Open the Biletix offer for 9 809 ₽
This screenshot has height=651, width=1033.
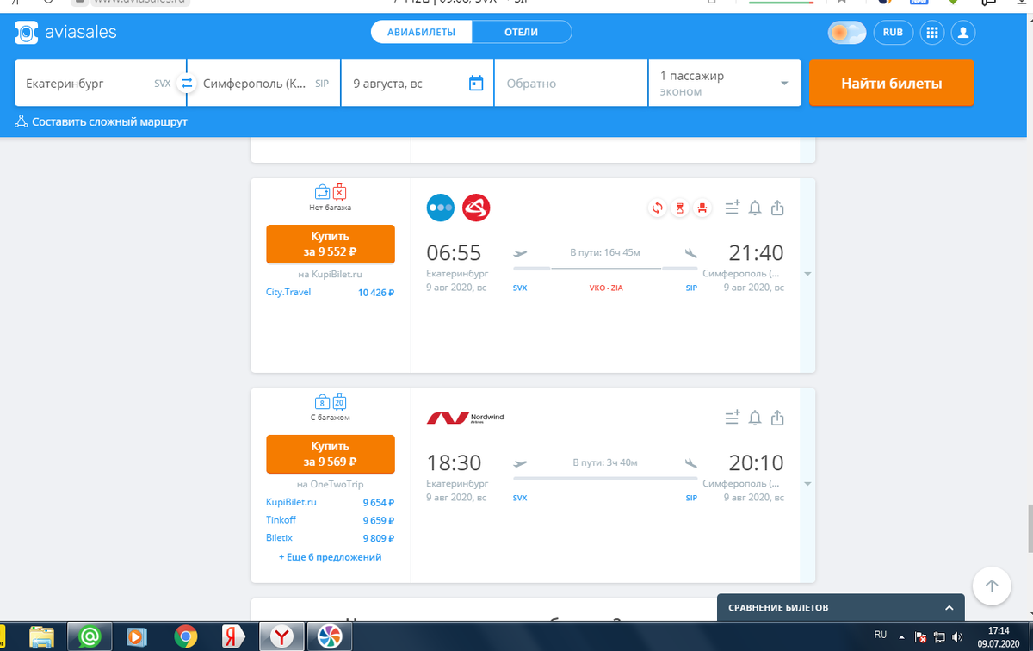pos(331,537)
